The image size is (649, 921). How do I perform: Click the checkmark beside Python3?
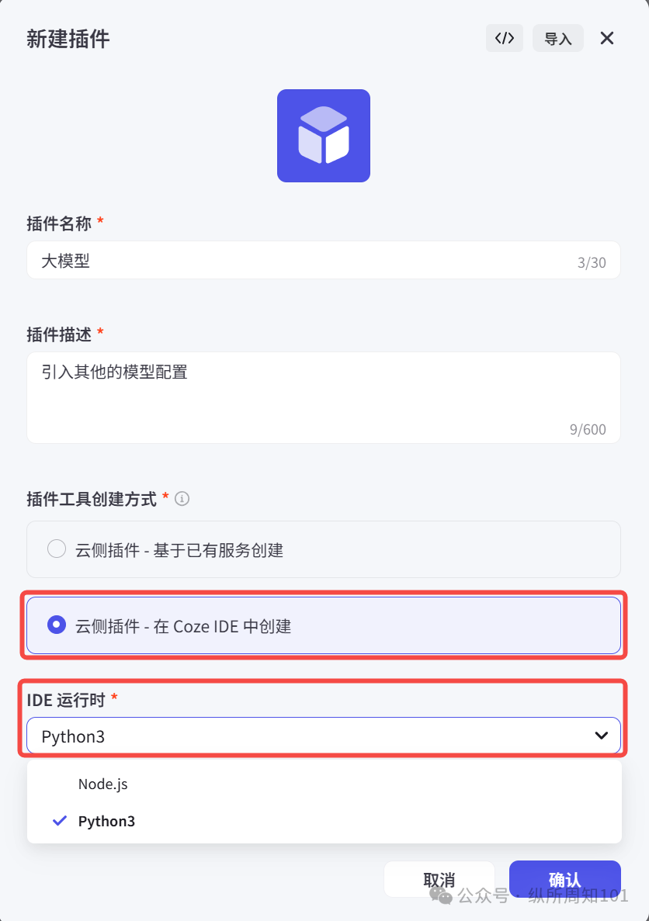point(59,820)
